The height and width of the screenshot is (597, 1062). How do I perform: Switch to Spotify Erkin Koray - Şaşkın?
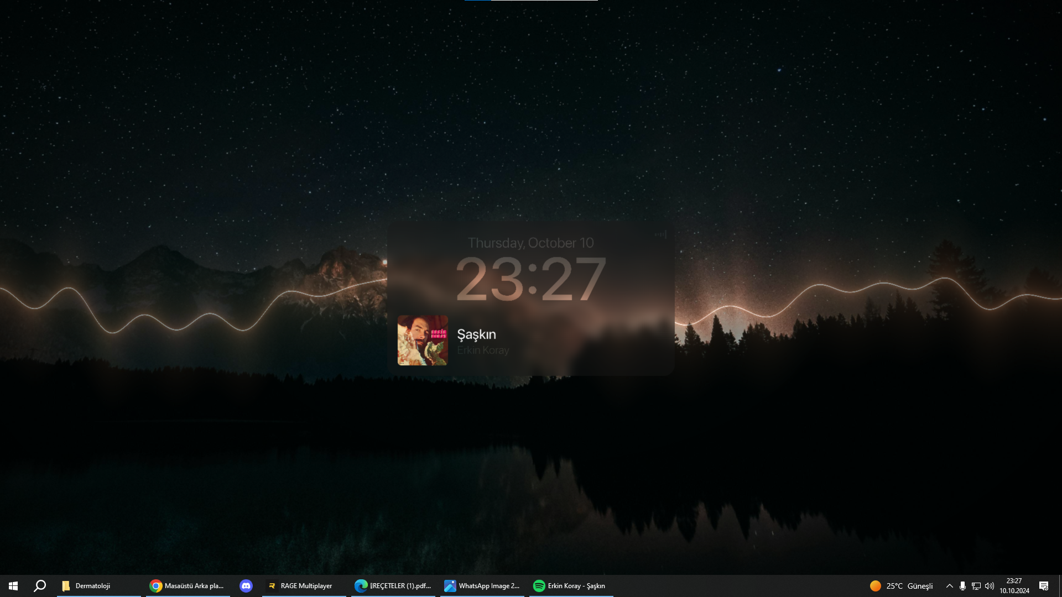click(570, 586)
